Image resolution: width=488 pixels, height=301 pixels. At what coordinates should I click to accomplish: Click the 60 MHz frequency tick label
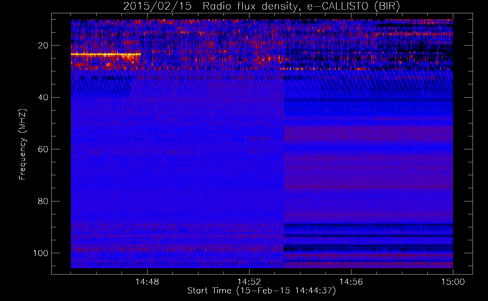pos(43,149)
